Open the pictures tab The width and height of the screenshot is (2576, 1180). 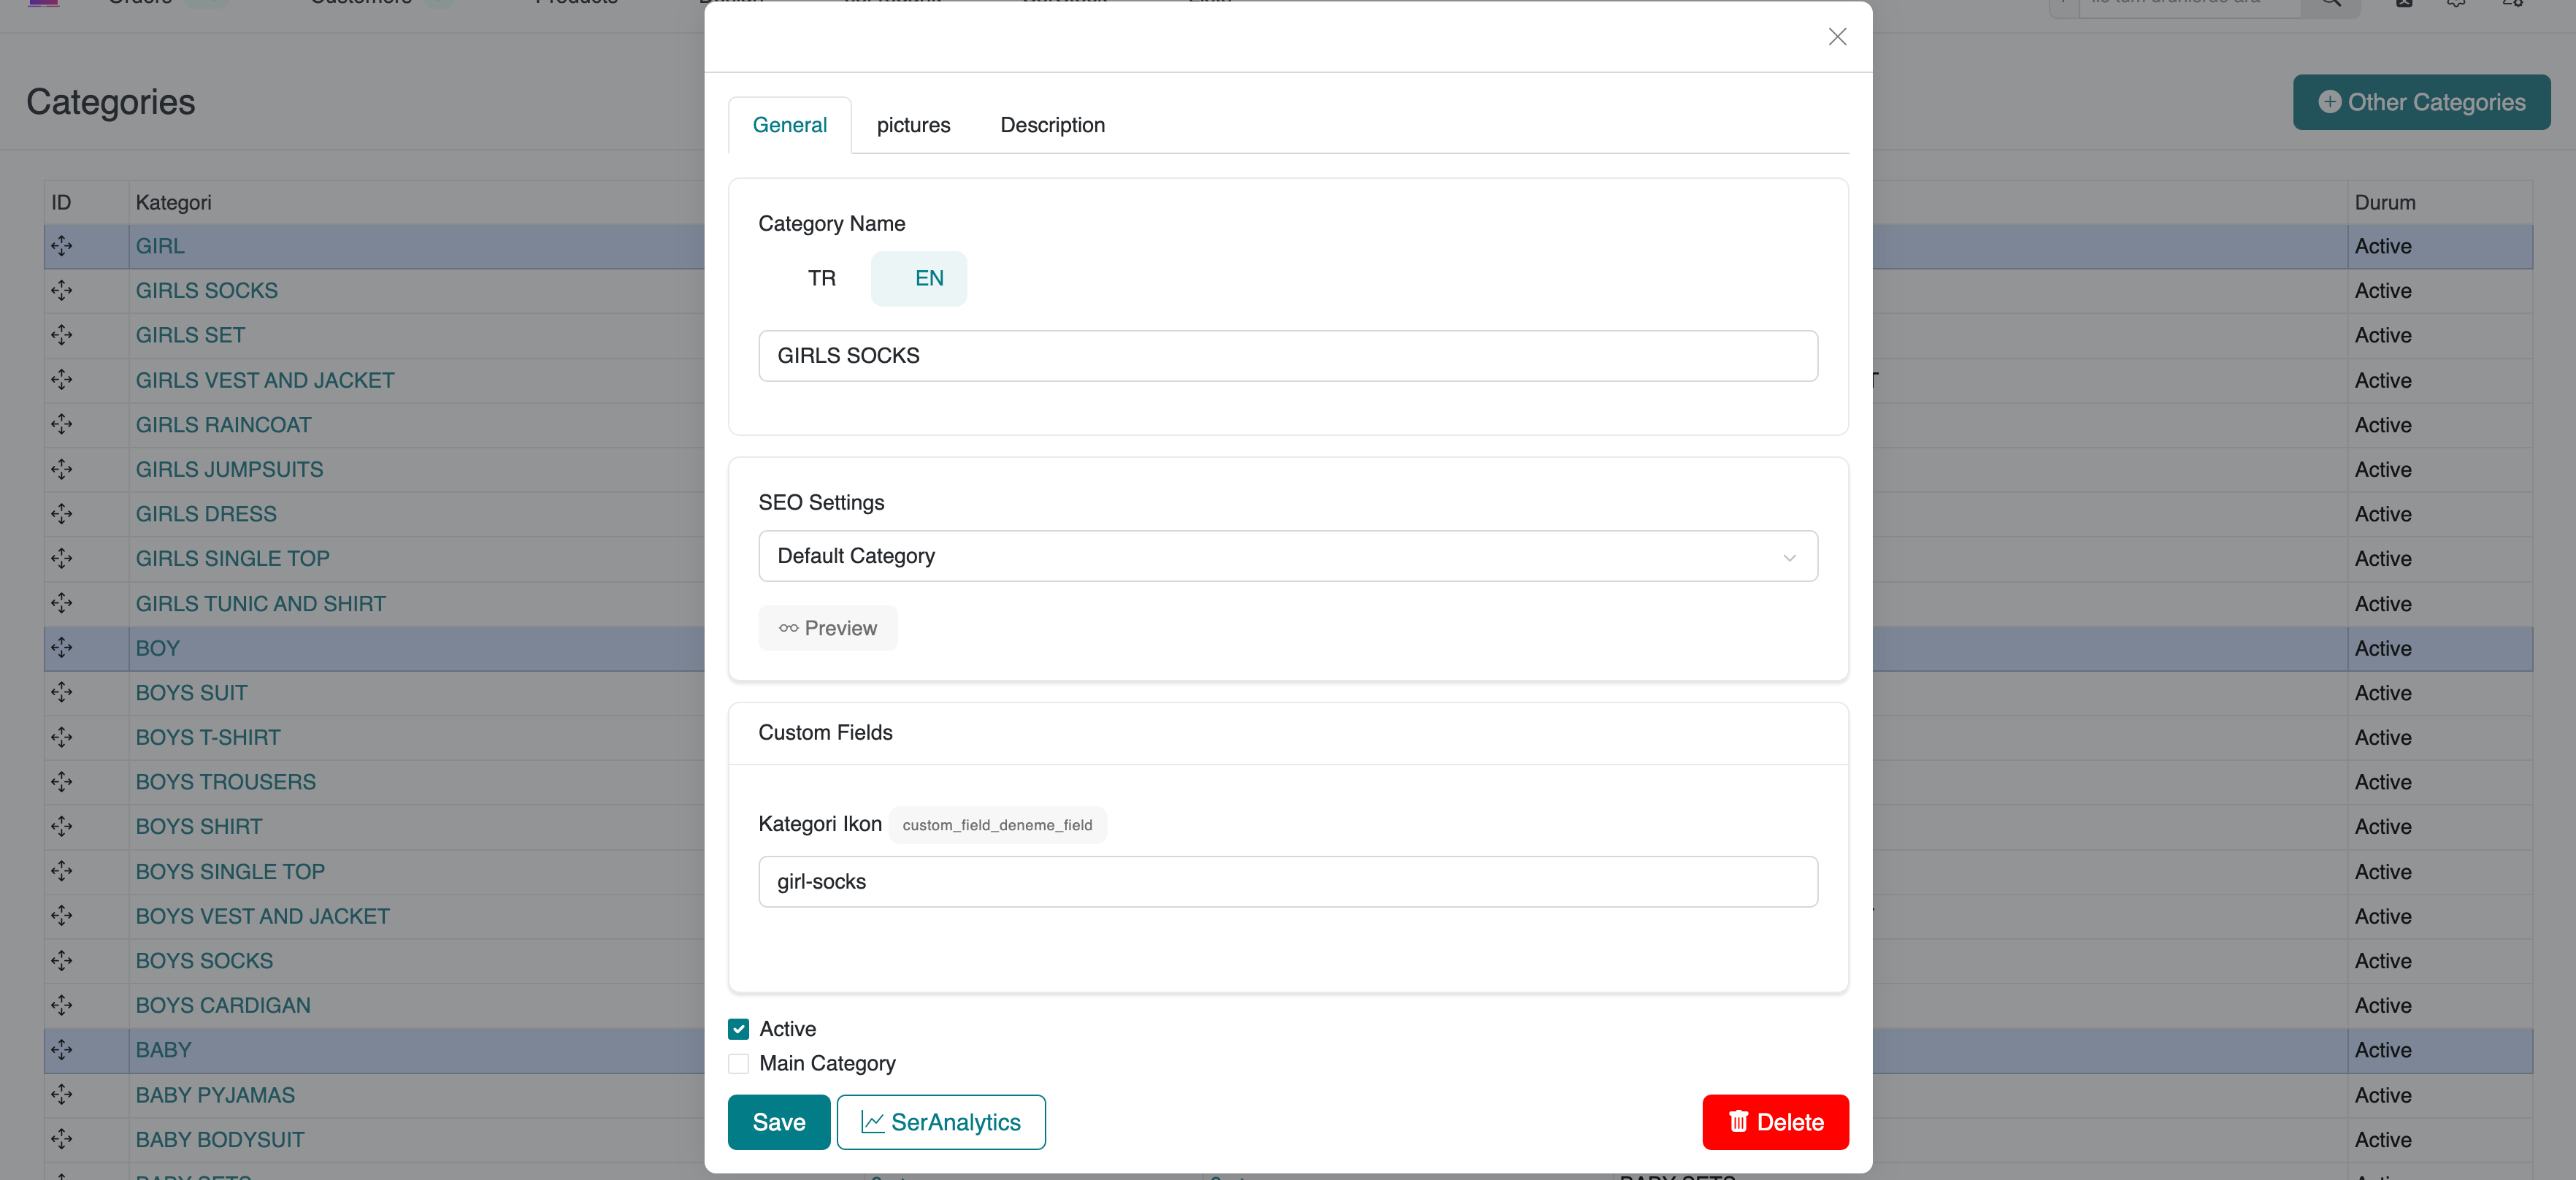[x=913, y=125]
